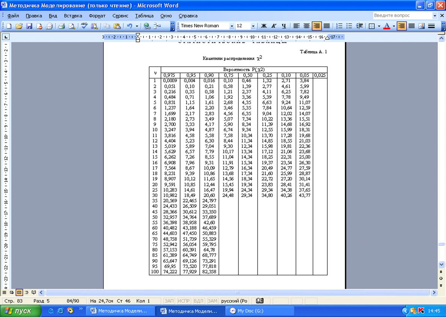Screen dimensions: 446x317
Task: Click the Paste clipboard icon
Action: [x=117, y=26]
